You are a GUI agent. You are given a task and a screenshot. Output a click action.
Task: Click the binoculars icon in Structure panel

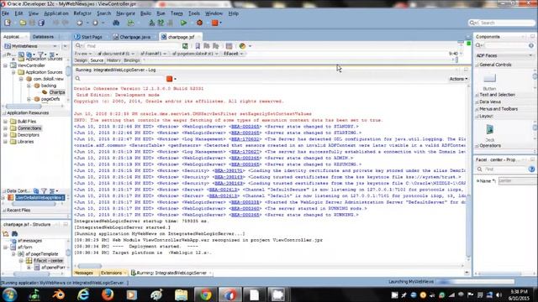(15, 233)
